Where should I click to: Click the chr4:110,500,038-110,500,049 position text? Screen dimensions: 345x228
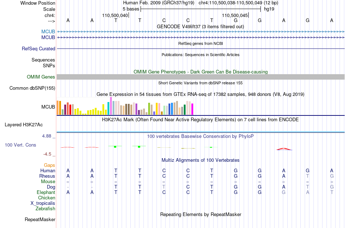point(230,3)
